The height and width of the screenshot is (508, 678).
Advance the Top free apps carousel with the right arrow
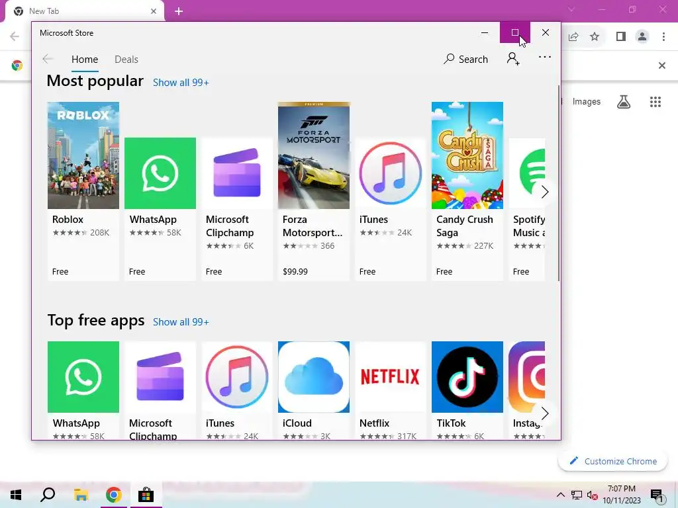(544, 413)
